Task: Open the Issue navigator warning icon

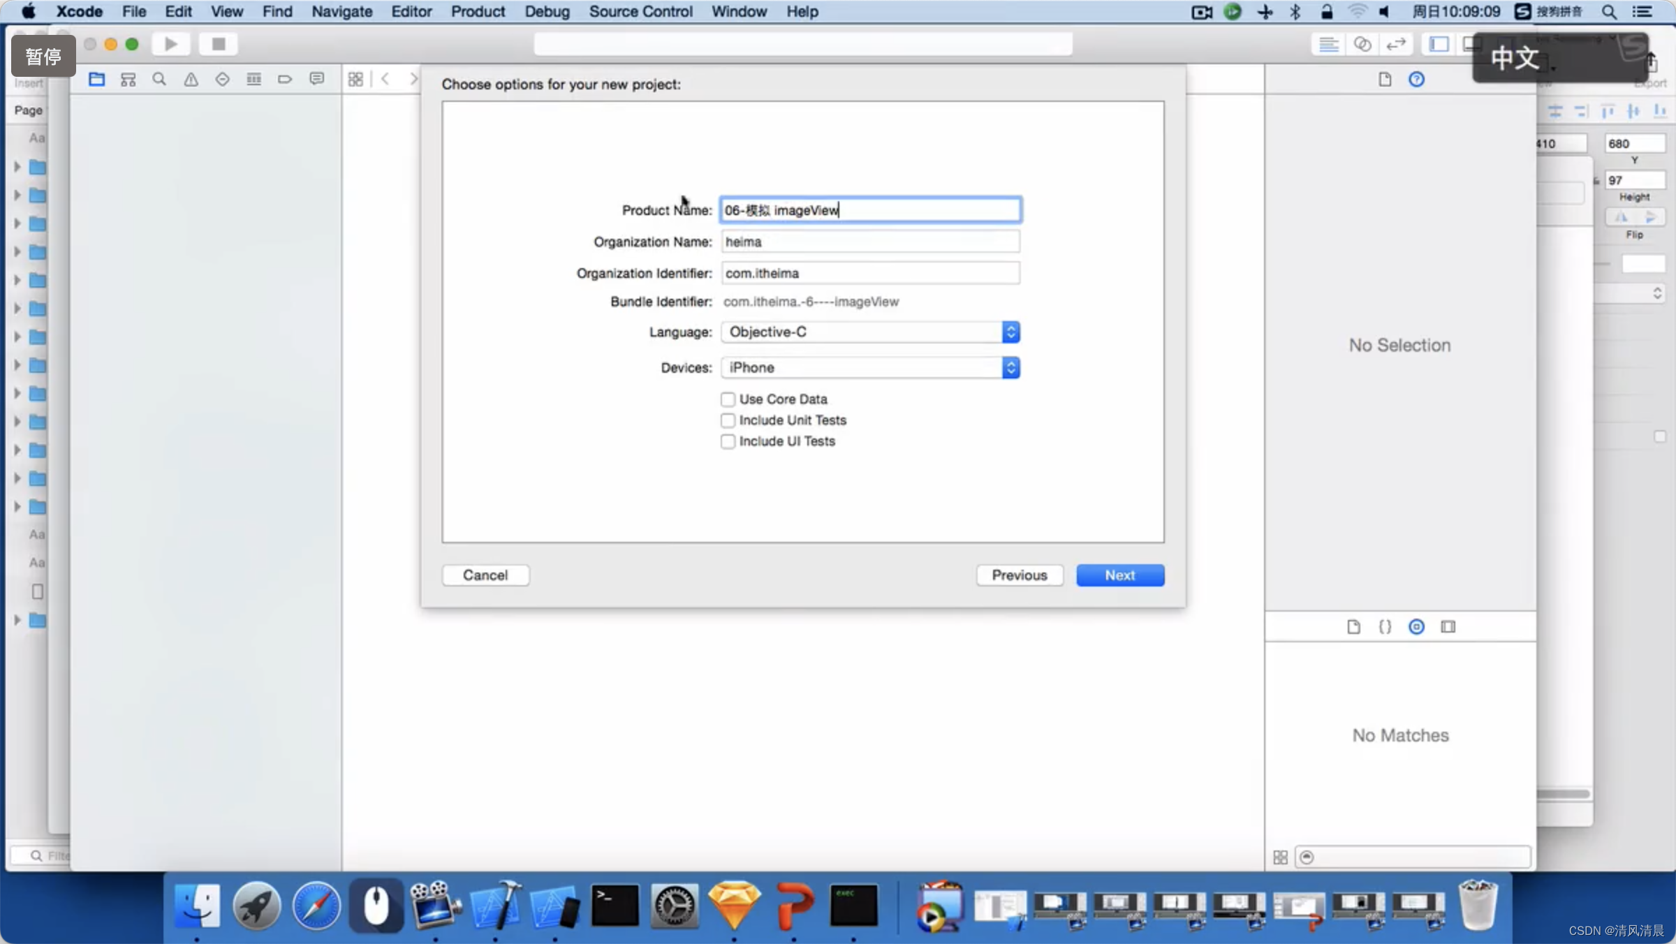Action: pyautogui.click(x=191, y=79)
